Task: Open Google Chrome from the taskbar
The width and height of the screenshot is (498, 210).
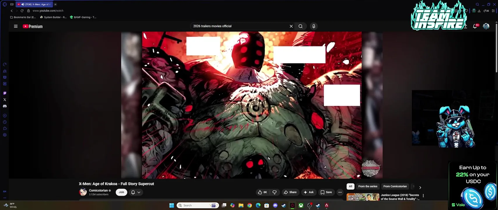Action: (x=250, y=205)
